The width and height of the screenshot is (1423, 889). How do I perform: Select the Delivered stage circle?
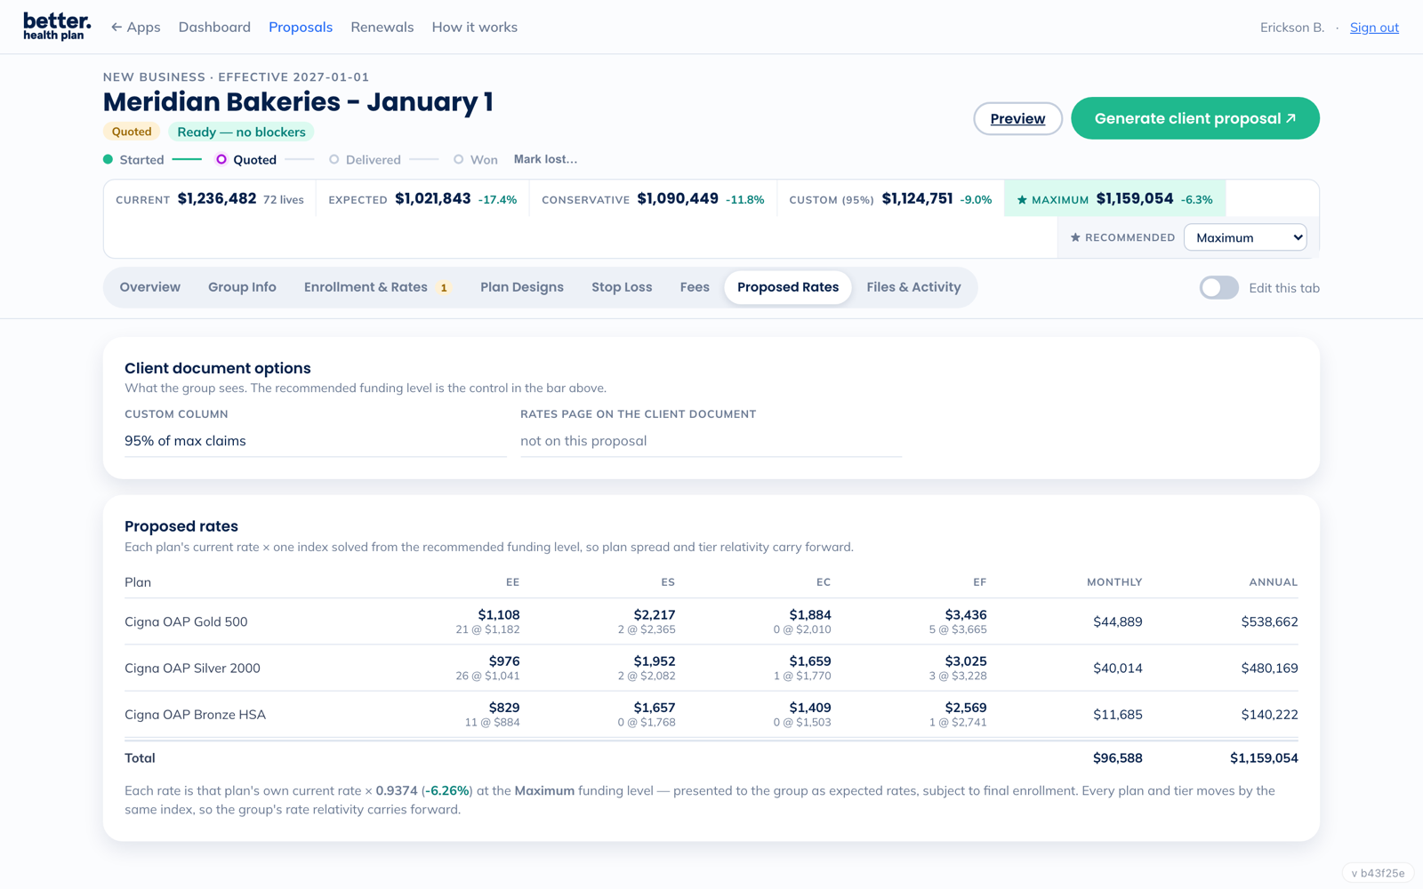coord(334,159)
